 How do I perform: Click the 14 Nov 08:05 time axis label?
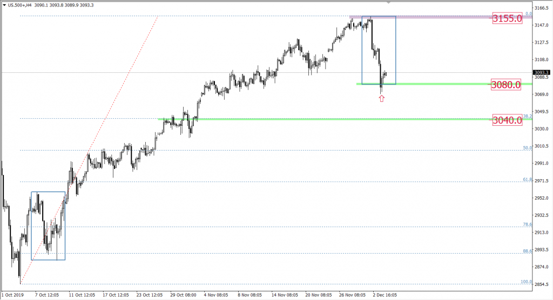tap(285, 295)
